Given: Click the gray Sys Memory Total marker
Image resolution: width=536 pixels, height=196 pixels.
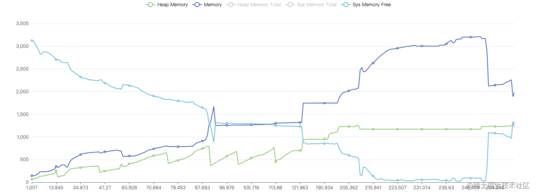Looking at the screenshot, I should click(289, 5).
